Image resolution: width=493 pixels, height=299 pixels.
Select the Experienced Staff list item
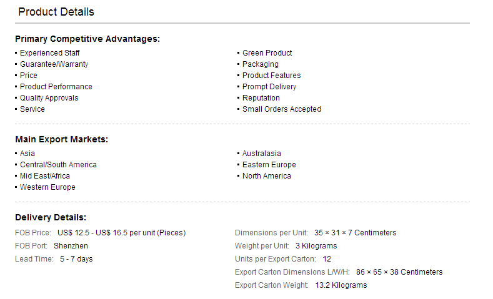(50, 53)
